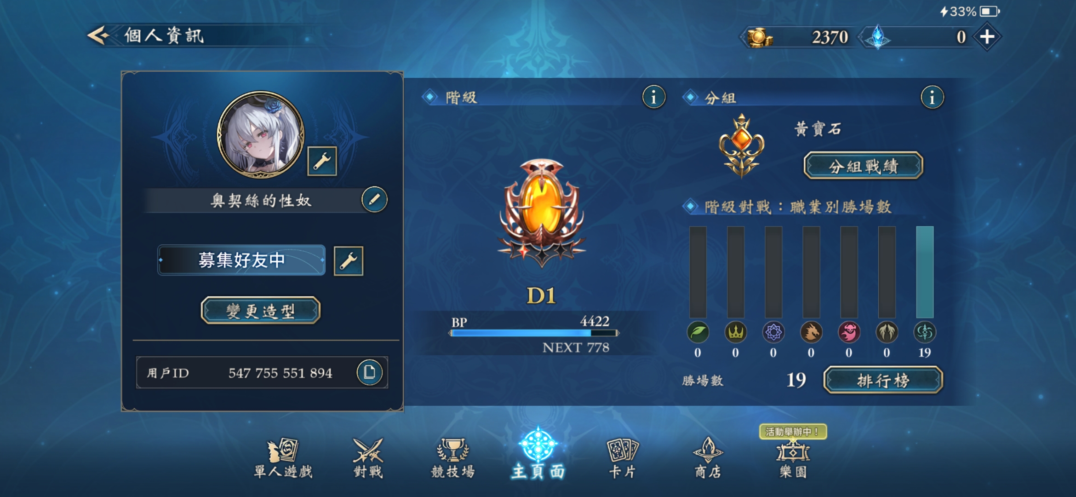Open the 分組 info icon

tap(932, 97)
